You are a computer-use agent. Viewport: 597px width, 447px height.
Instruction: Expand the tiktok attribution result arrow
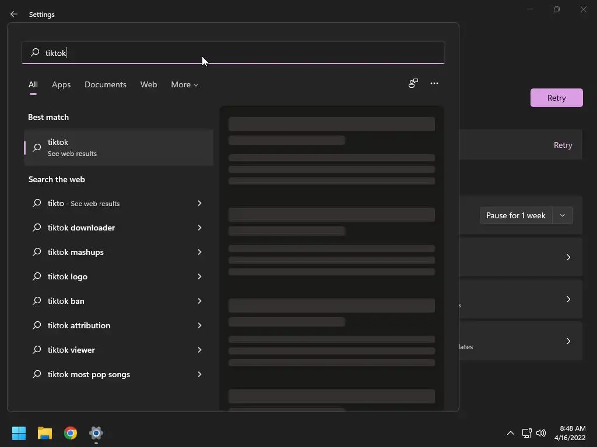(x=199, y=325)
